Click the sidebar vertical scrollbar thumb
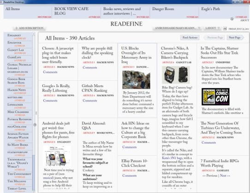 [34, 172]
